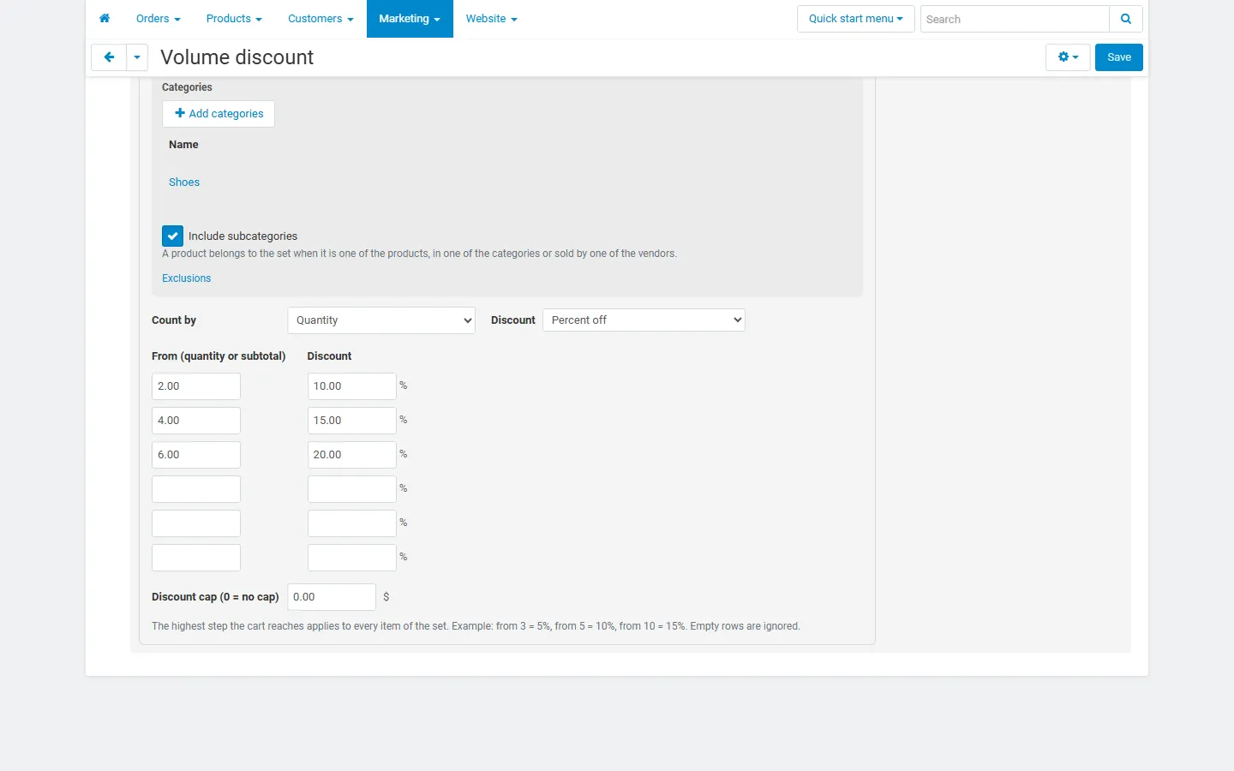Screen dimensions: 1234x771
Task: Expand the dropdown beside the back arrow
Action: [x=137, y=57]
